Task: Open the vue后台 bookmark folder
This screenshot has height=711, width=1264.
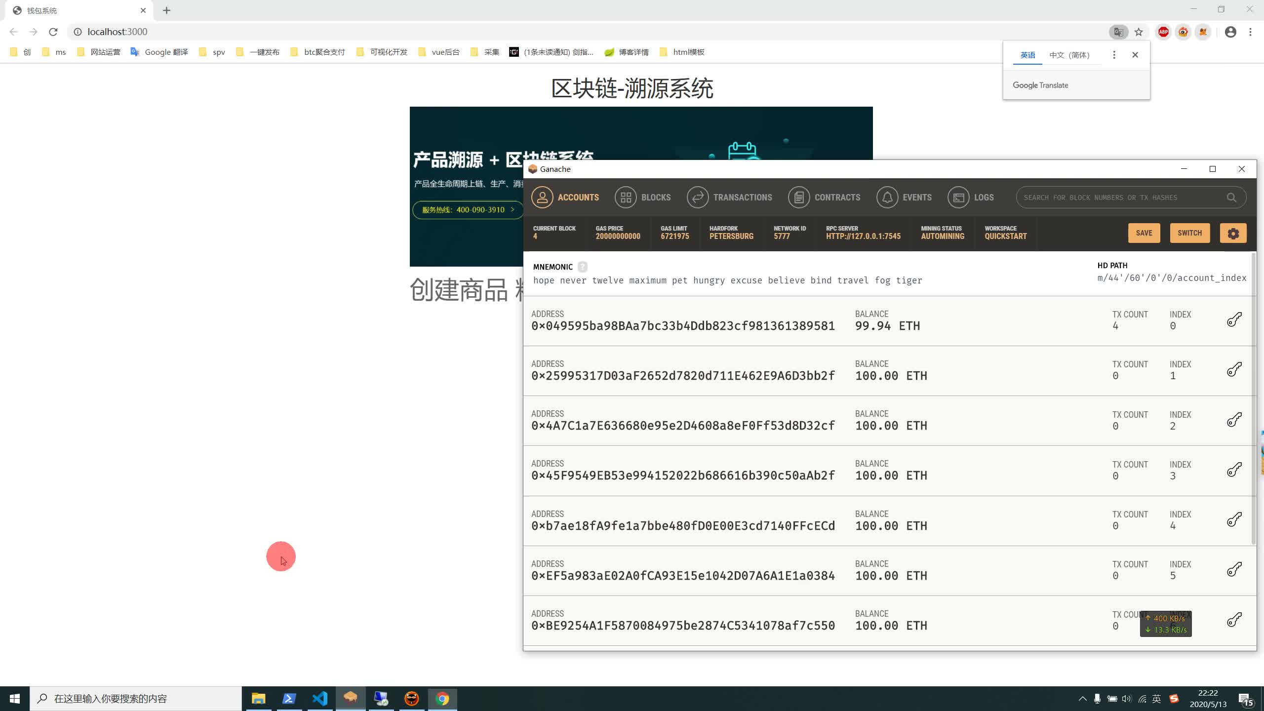Action: (438, 52)
